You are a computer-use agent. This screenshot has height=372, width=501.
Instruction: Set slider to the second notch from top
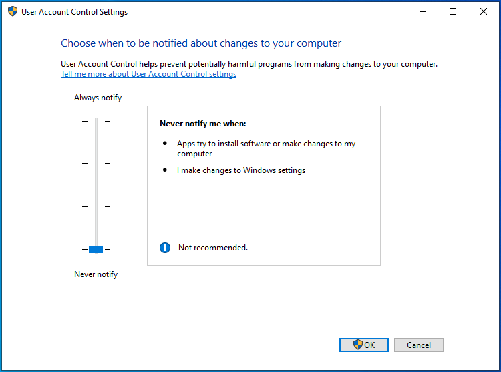tap(96, 164)
